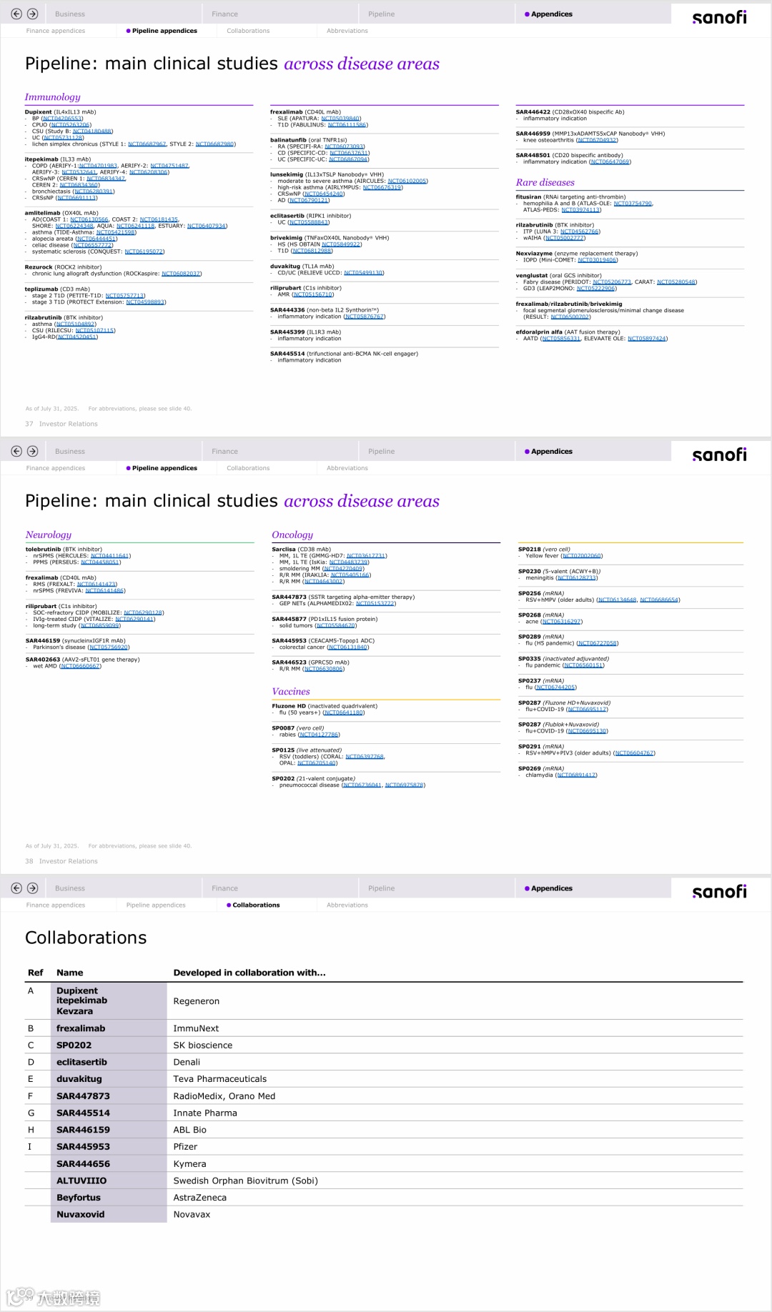Open frexalimab APATURA link NCT05039840
Viewport: 772px width, 1312px height.
click(341, 119)
